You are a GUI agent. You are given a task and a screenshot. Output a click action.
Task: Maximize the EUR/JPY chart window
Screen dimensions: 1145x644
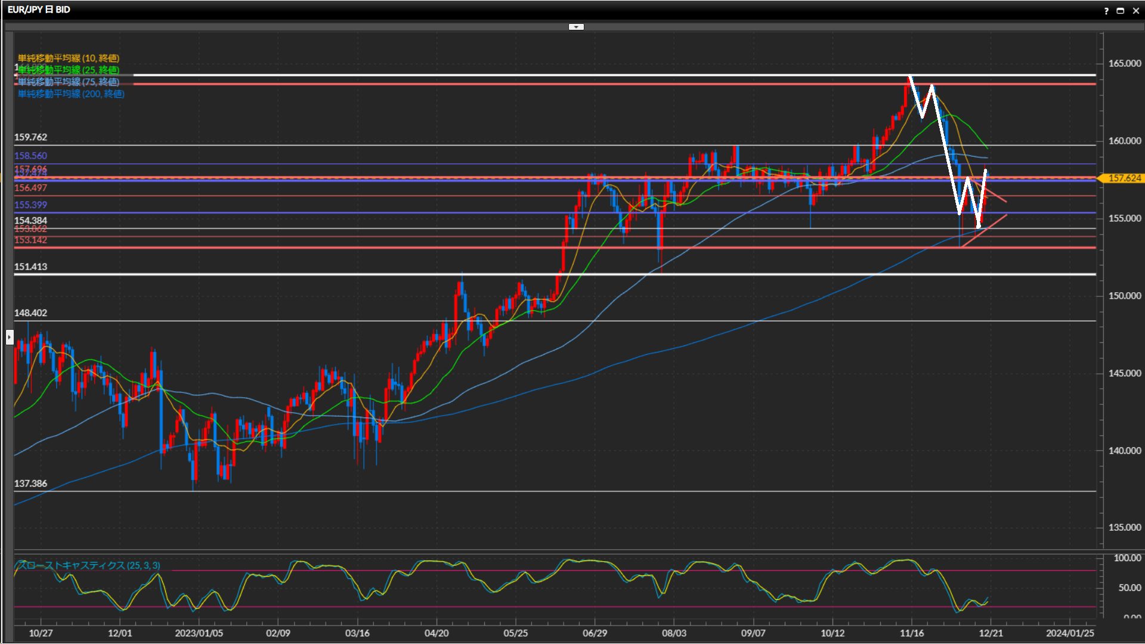[x=1121, y=11]
